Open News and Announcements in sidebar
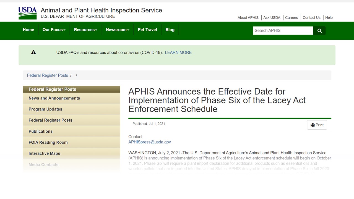Screen dimensions: 354x199 coord(71,98)
